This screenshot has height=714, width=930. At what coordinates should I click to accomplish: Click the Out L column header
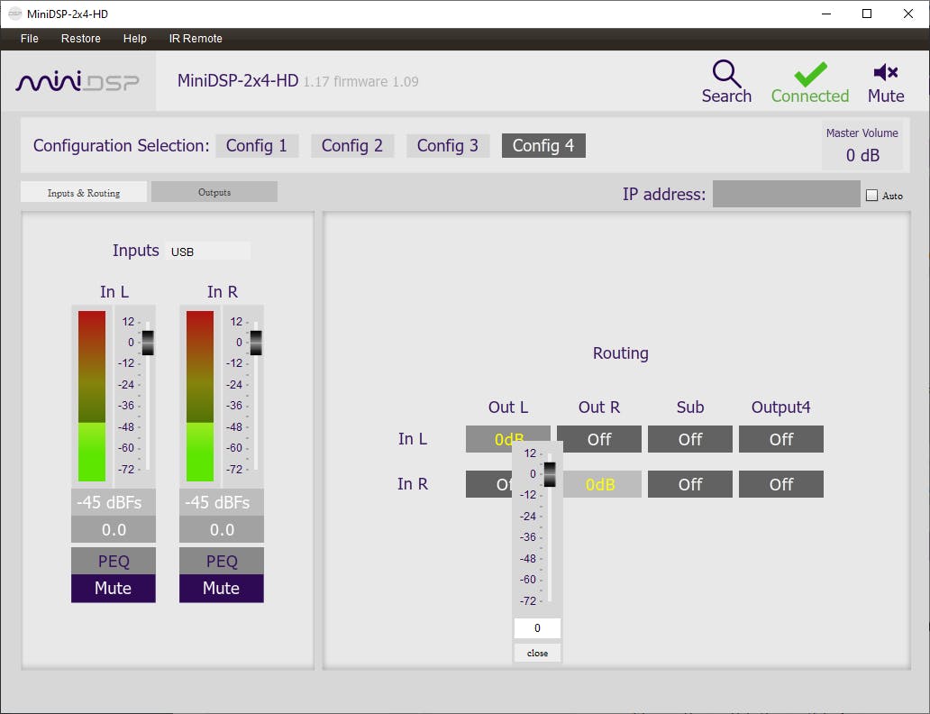coord(507,407)
